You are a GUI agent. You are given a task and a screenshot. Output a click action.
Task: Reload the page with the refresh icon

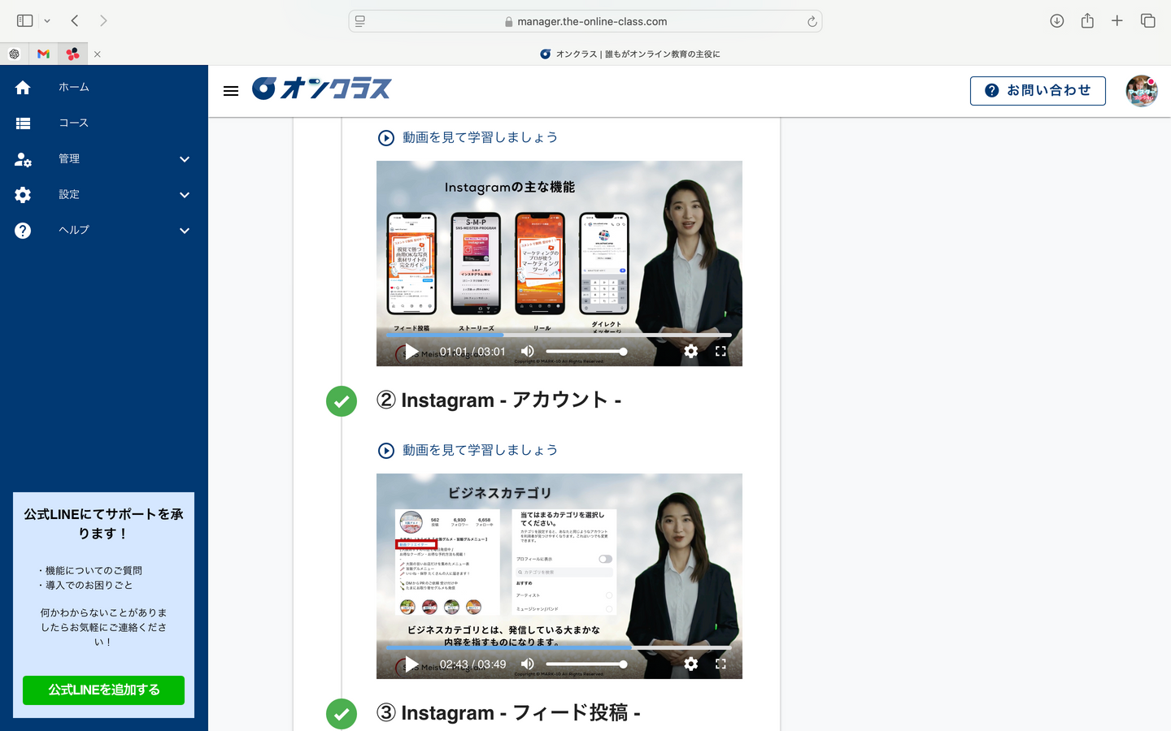(812, 22)
